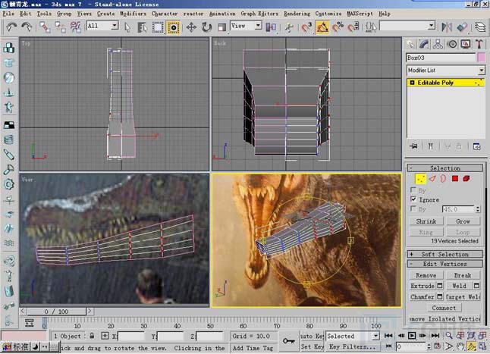Click the Grow selection button
Screen dimensions: 490x354
pos(463,221)
